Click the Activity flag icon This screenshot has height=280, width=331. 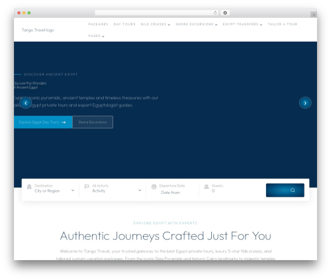pos(87,187)
